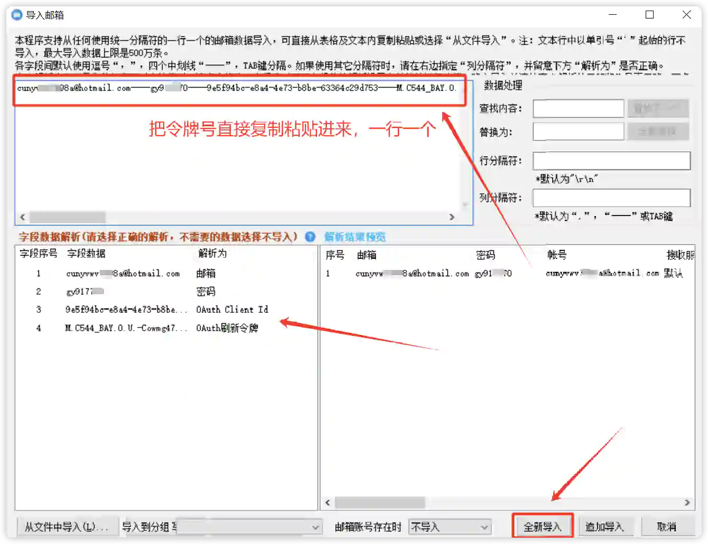This screenshot has height=544, width=708.
Task: Maximize the 导入邮箱 window
Action: 649,15
